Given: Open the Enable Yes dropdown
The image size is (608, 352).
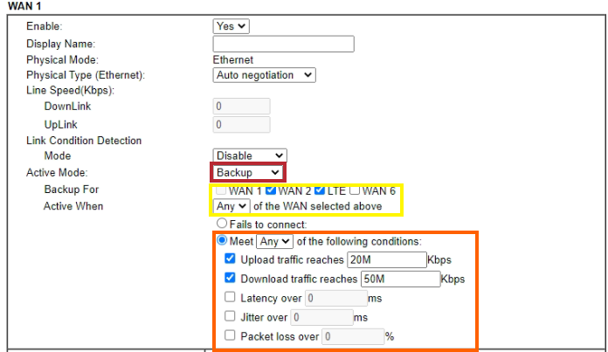Looking at the screenshot, I should [231, 26].
